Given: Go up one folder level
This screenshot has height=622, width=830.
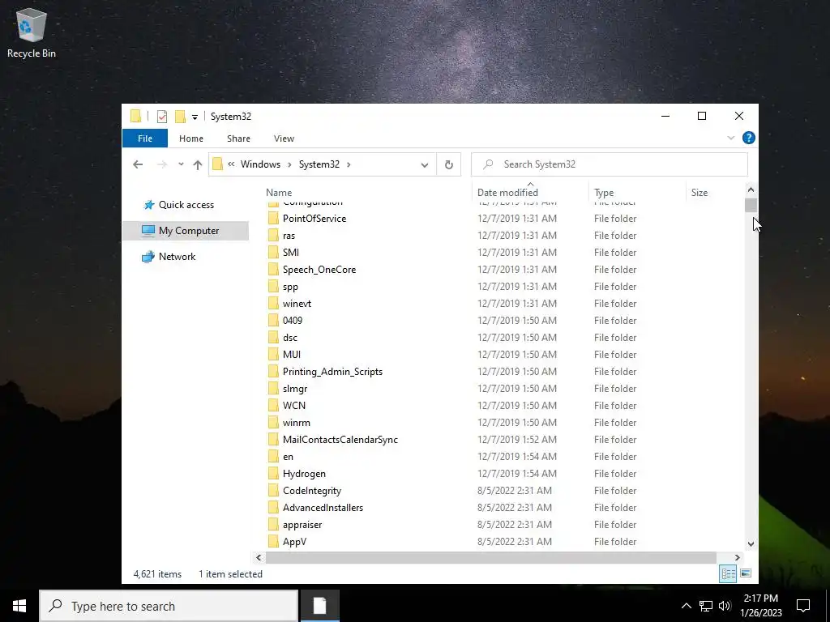Looking at the screenshot, I should pyautogui.click(x=198, y=164).
